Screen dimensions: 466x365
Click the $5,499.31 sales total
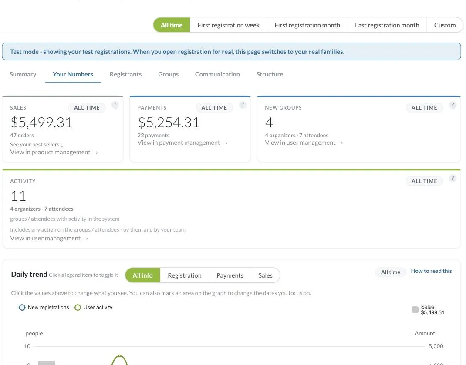pos(41,123)
